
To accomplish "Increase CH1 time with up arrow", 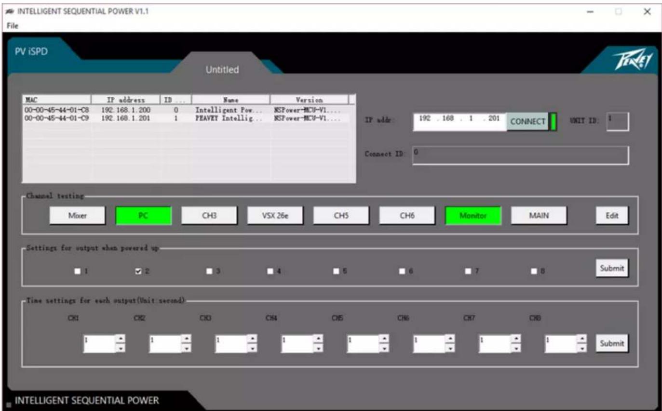I will pos(121,339).
